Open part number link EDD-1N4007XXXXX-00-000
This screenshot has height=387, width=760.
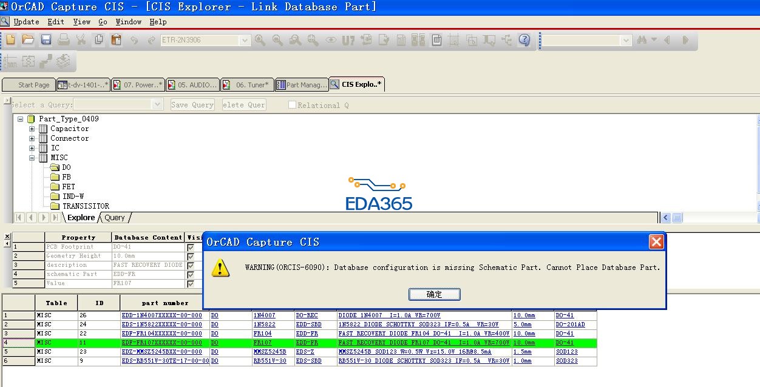coord(161,315)
